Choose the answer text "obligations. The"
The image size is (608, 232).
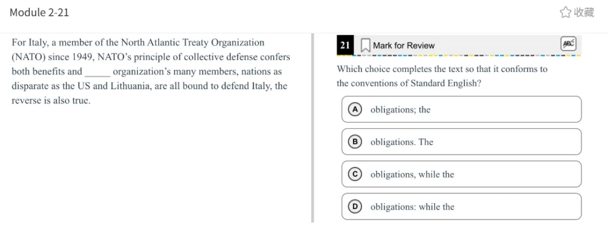(x=402, y=142)
